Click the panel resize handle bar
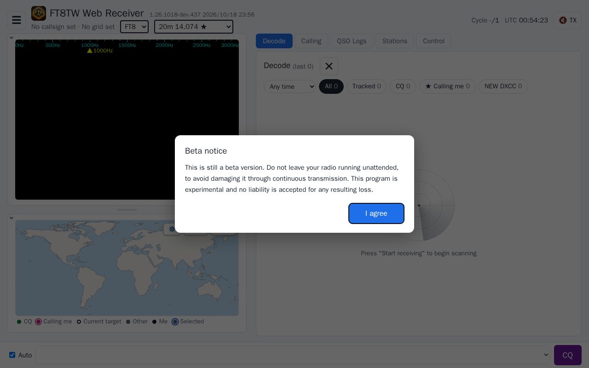 click(127, 210)
